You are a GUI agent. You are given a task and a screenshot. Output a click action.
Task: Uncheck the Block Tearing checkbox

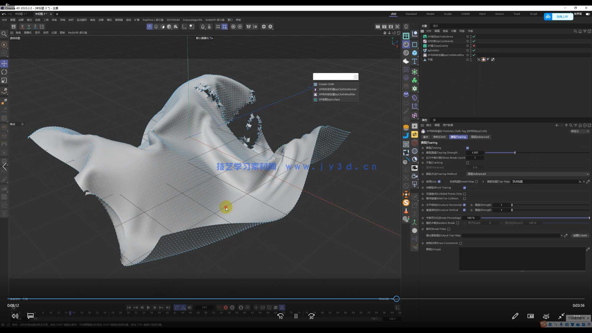coord(465,188)
